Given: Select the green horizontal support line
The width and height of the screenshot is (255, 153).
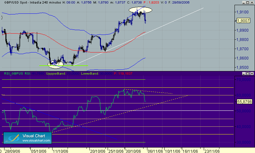Looking at the screenshot, I should coord(63,65).
